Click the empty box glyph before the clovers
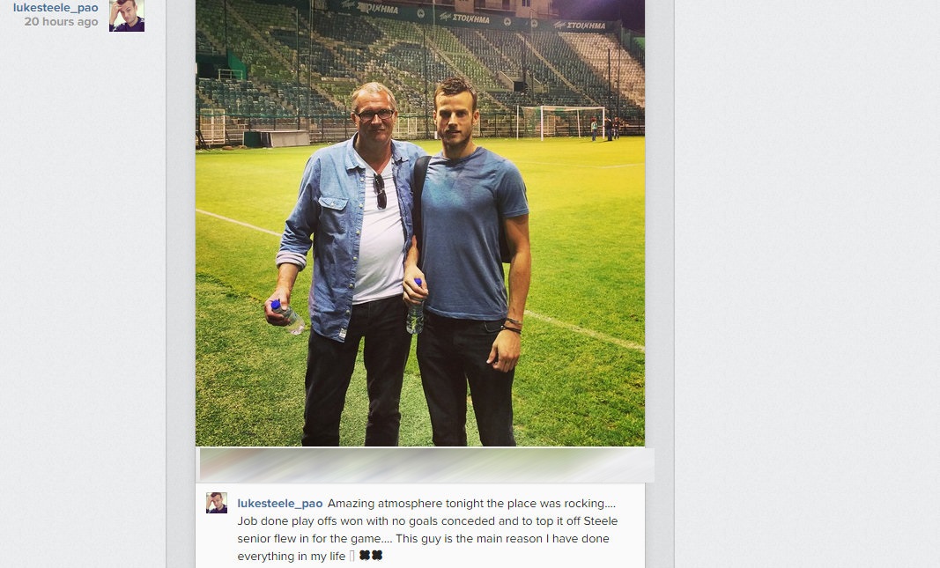Image resolution: width=940 pixels, height=568 pixels. 352,556
